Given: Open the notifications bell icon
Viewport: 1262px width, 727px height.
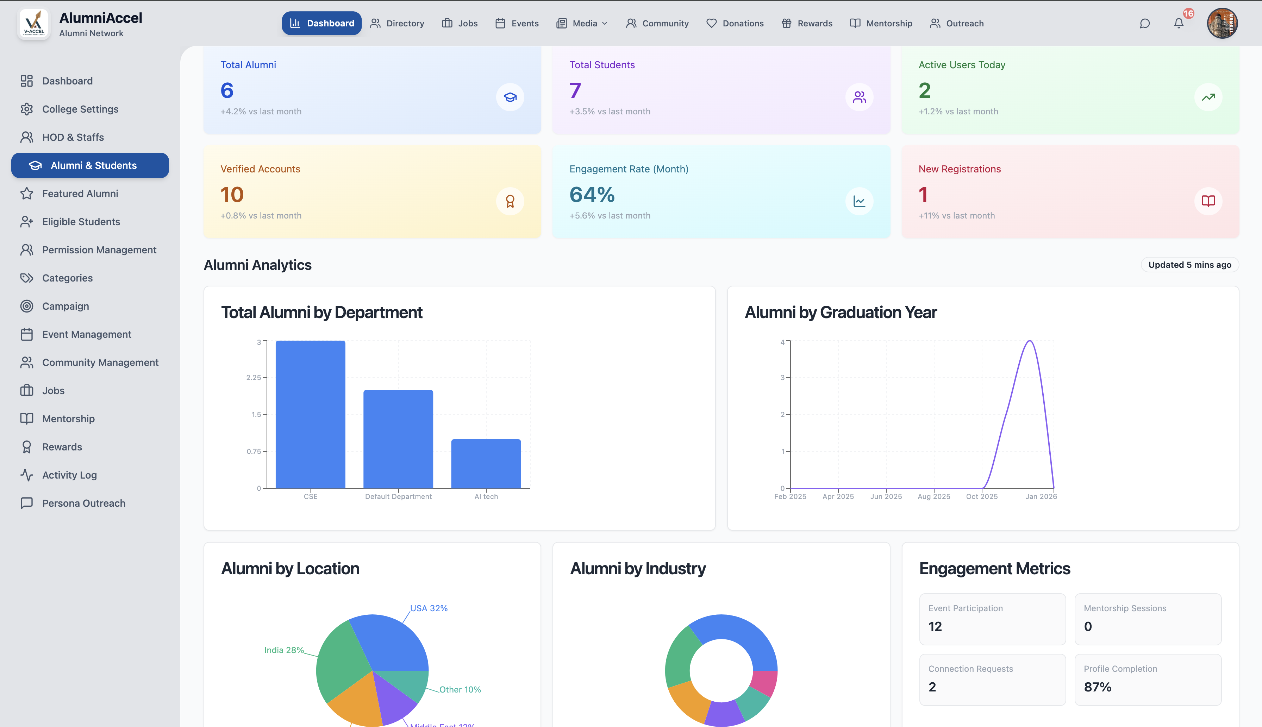Looking at the screenshot, I should tap(1179, 24).
